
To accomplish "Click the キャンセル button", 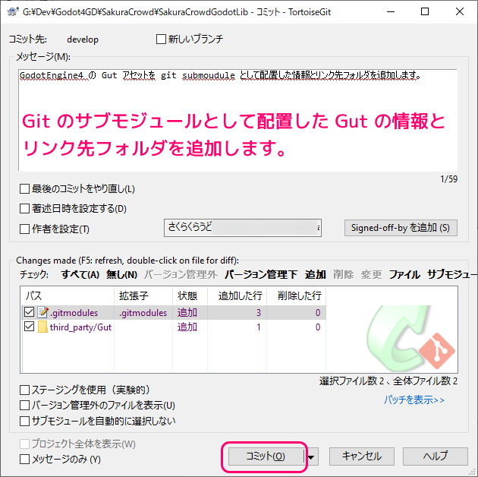I will [x=362, y=456].
